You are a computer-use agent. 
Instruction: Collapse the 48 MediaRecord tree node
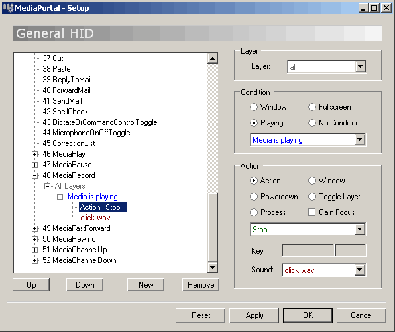pos(34,175)
